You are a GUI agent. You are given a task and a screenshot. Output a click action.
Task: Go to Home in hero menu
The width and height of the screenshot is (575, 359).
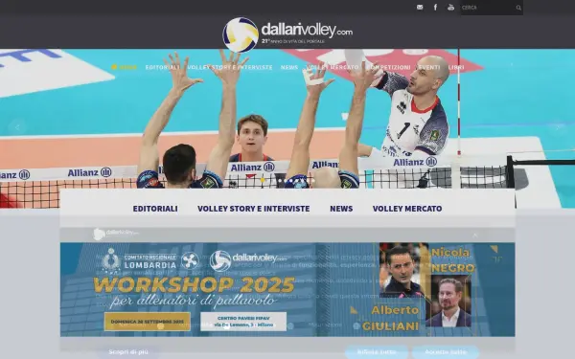(x=125, y=67)
